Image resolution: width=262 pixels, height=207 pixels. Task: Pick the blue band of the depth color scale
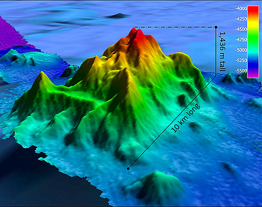click(252, 63)
